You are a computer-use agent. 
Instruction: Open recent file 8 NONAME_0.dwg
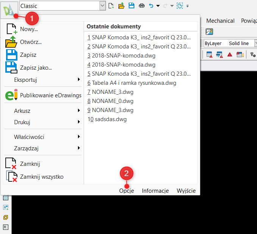point(111,101)
